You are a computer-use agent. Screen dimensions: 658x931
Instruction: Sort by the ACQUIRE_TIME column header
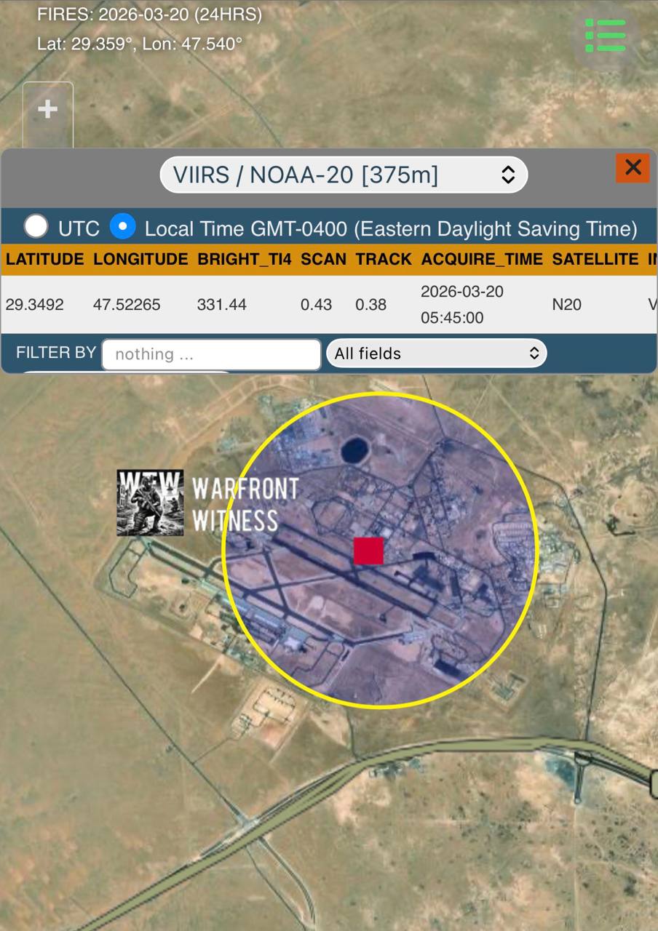(482, 259)
